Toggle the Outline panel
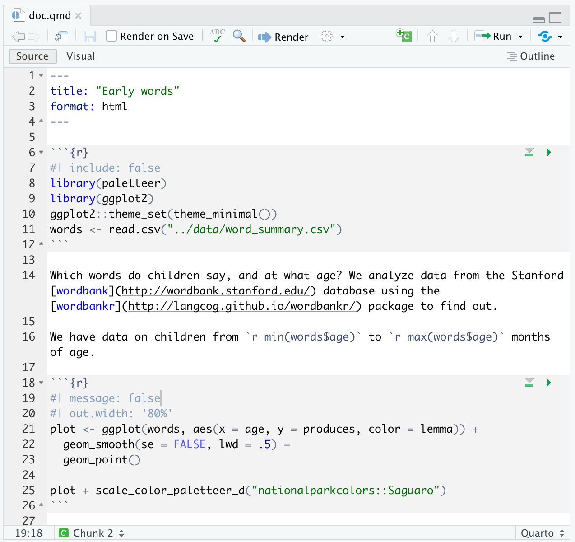Image resolution: width=575 pixels, height=542 pixels. click(531, 56)
